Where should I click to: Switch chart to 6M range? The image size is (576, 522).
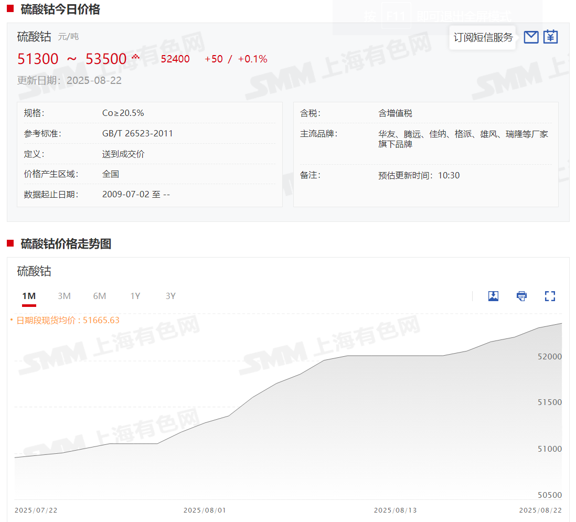[x=100, y=296]
